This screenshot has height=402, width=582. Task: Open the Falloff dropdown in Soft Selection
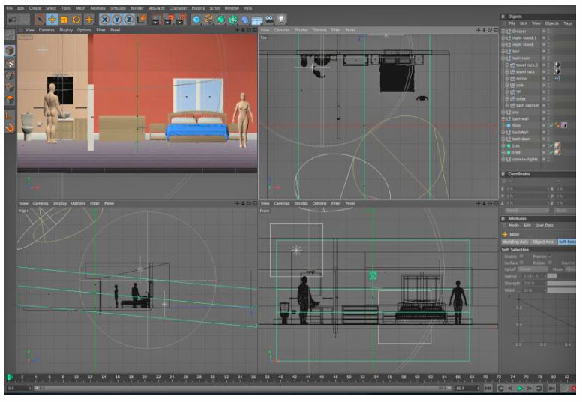532,268
